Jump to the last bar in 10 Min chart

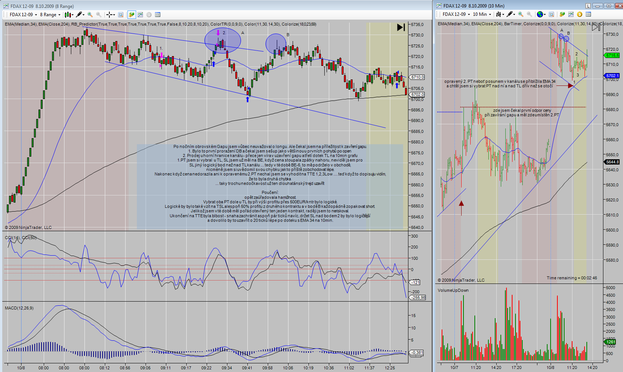click(x=595, y=27)
